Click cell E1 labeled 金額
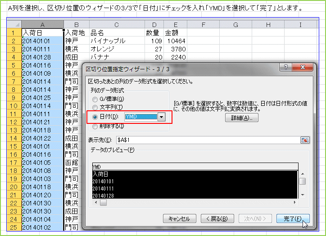 (x=176, y=32)
